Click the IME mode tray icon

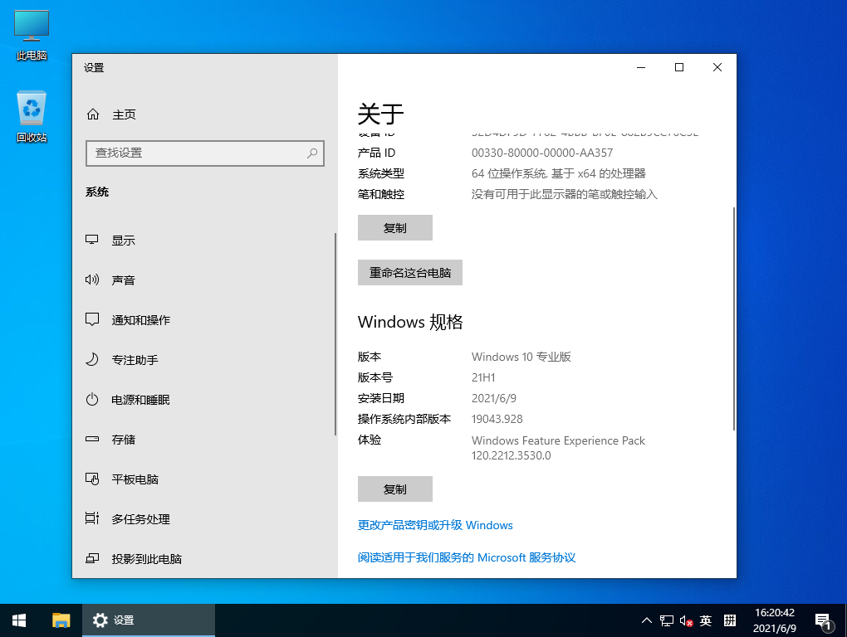click(x=730, y=620)
